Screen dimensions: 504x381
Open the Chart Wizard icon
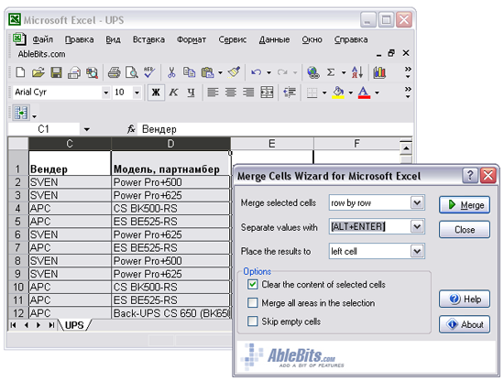click(379, 72)
